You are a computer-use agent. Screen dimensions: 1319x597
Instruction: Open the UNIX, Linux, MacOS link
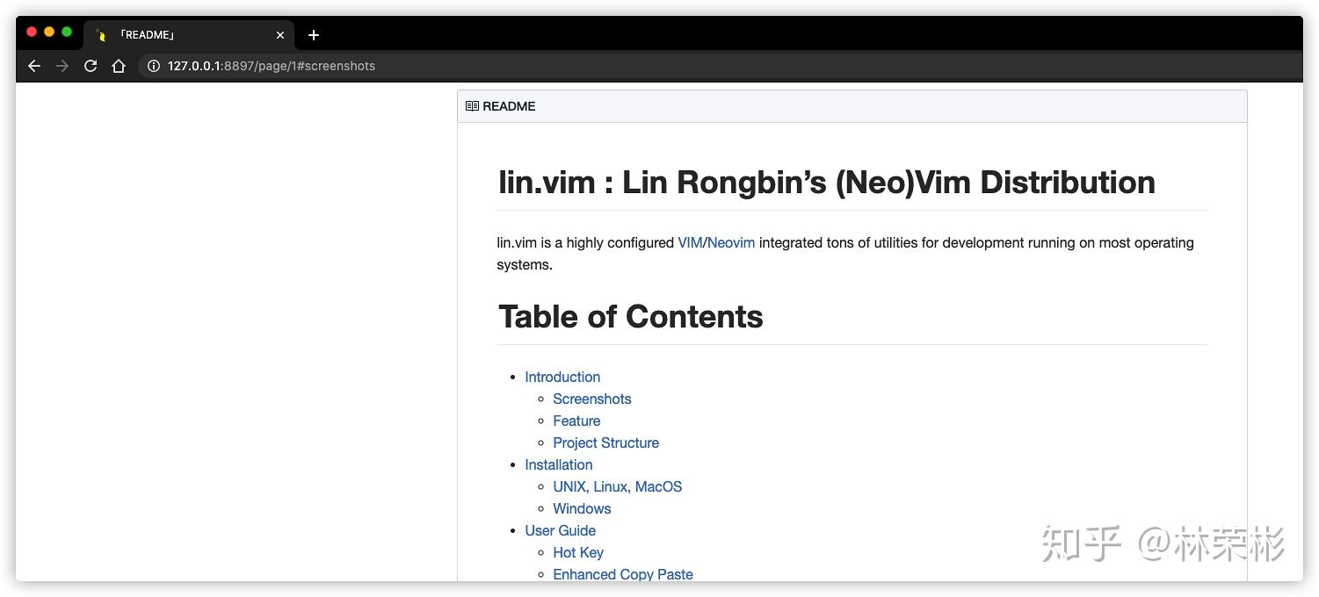(x=617, y=486)
